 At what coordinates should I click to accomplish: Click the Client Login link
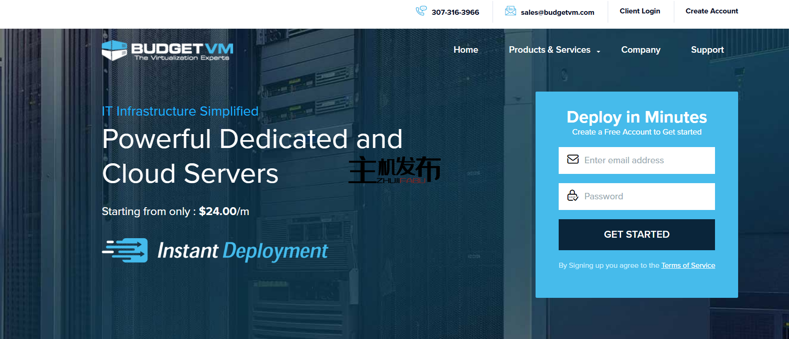(640, 11)
